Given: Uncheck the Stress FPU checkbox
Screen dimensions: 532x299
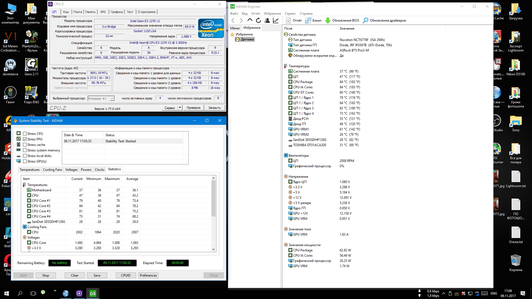Looking at the screenshot, I should (x=25, y=139).
